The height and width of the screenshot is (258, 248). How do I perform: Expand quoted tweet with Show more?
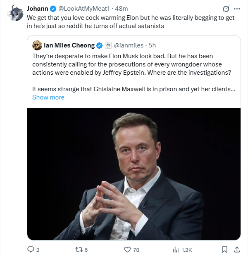[x=48, y=97]
